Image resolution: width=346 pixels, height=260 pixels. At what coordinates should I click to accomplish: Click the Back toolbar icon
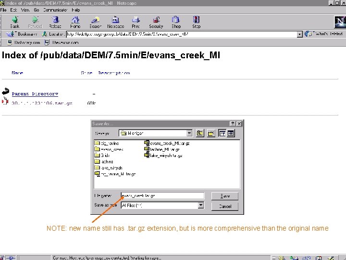[14, 22]
